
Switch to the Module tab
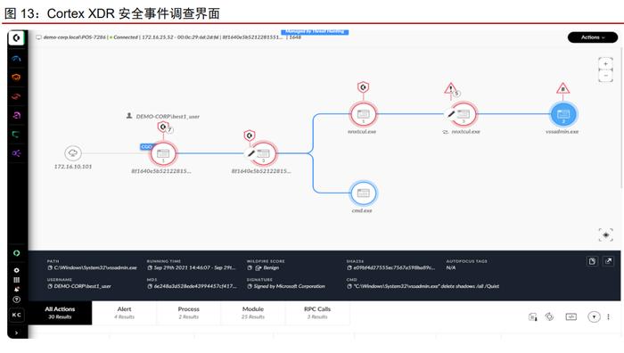[253, 313]
